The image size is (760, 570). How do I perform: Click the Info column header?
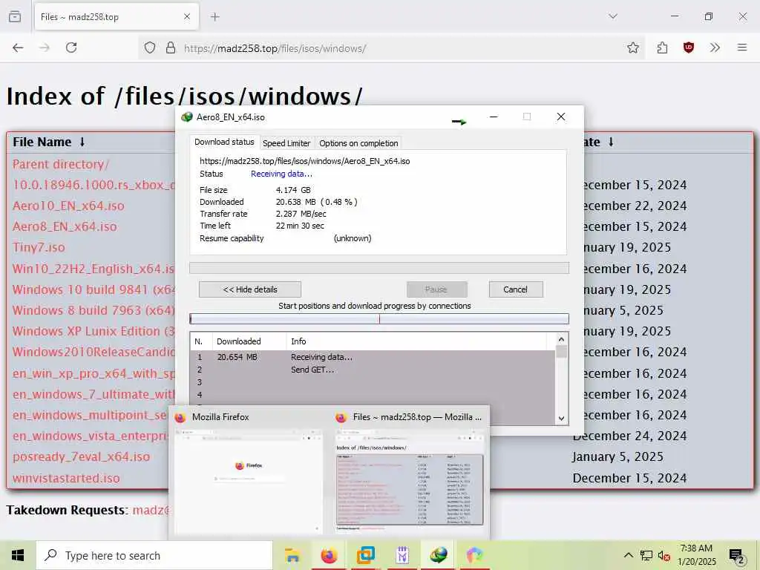pos(417,341)
